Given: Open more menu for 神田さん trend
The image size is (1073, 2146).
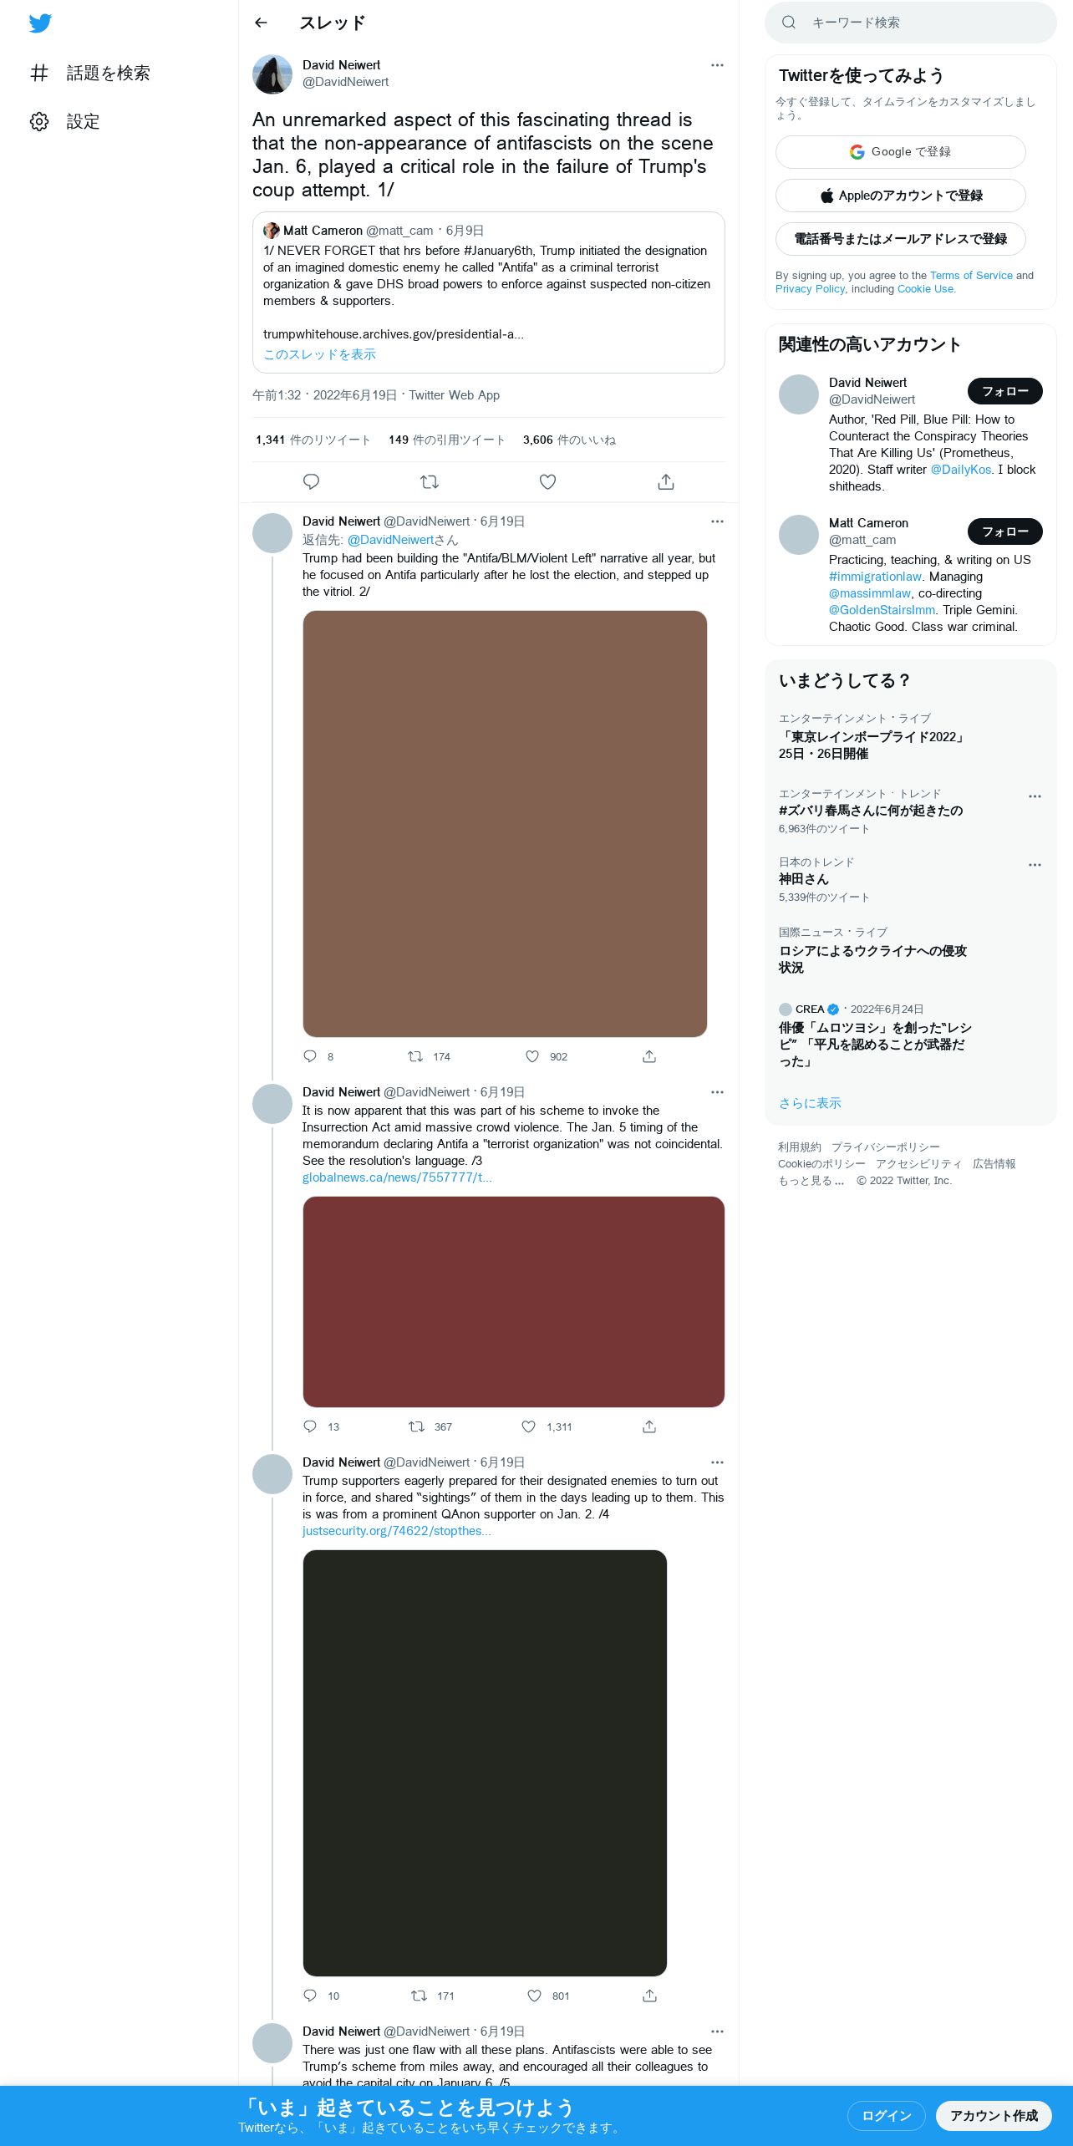Looking at the screenshot, I should 1035,865.
